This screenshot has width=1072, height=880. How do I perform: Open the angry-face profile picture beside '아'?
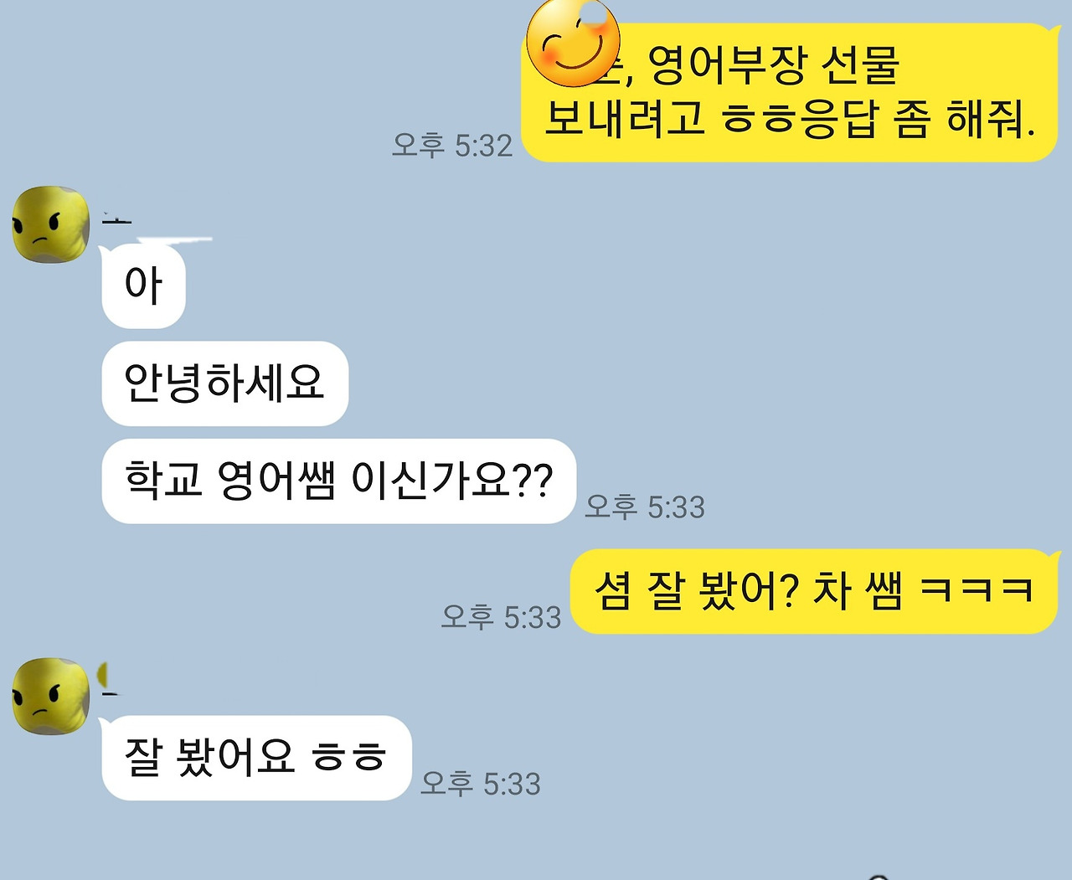[50, 224]
